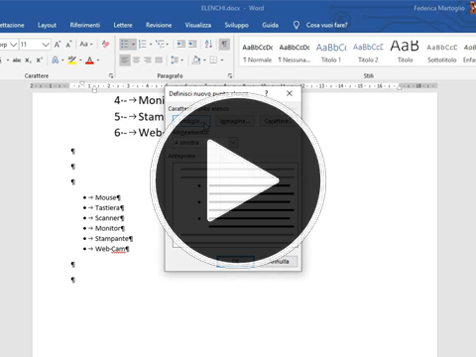The width and height of the screenshot is (476, 357).
Task: Switch to the Lettere tab
Action: pos(123,25)
